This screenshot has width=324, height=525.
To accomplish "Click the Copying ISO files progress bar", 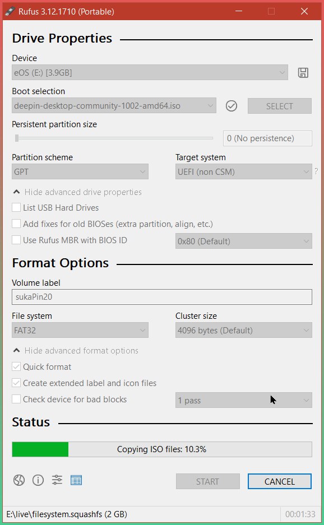I will pyautogui.click(x=162, y=449).
